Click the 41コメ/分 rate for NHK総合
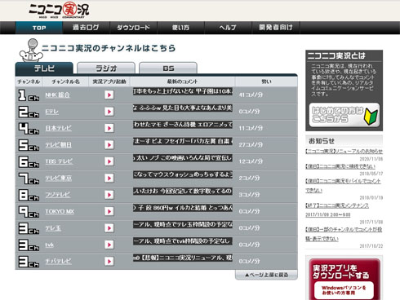Viewport: 400px width, 300px height. pos(251,95)
